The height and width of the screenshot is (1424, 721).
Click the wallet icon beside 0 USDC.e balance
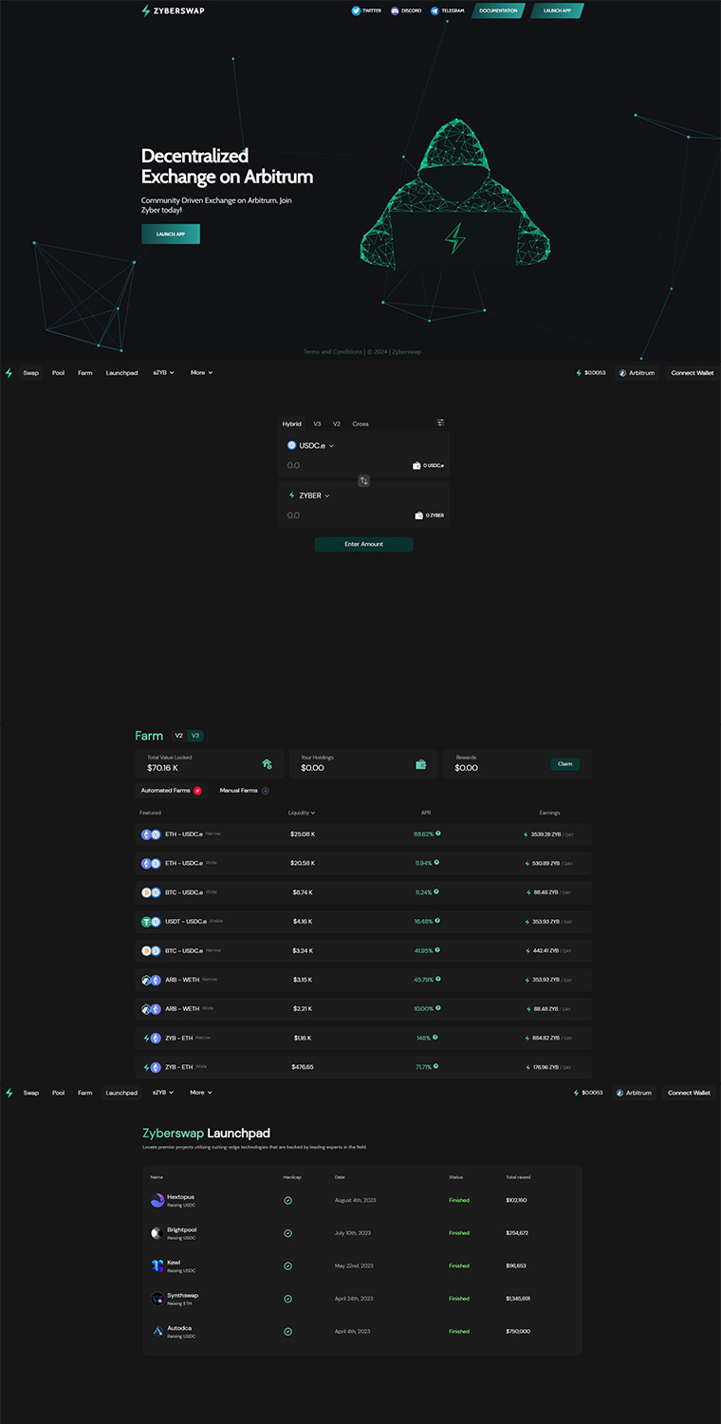[416, 466]
